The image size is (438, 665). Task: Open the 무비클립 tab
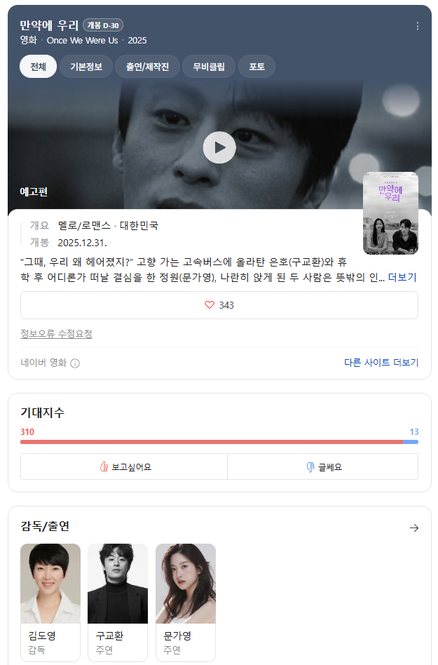(x=209, y=67)
